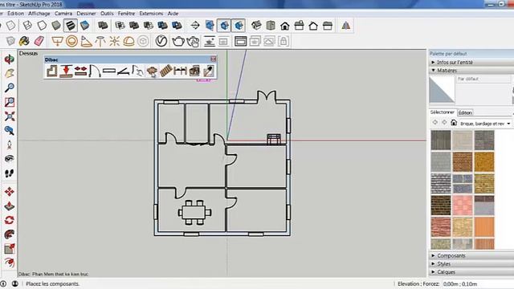The width and height of the screenshot is (514, 289).
Task: Open the Extensions menu
Action: coord(151,14)
